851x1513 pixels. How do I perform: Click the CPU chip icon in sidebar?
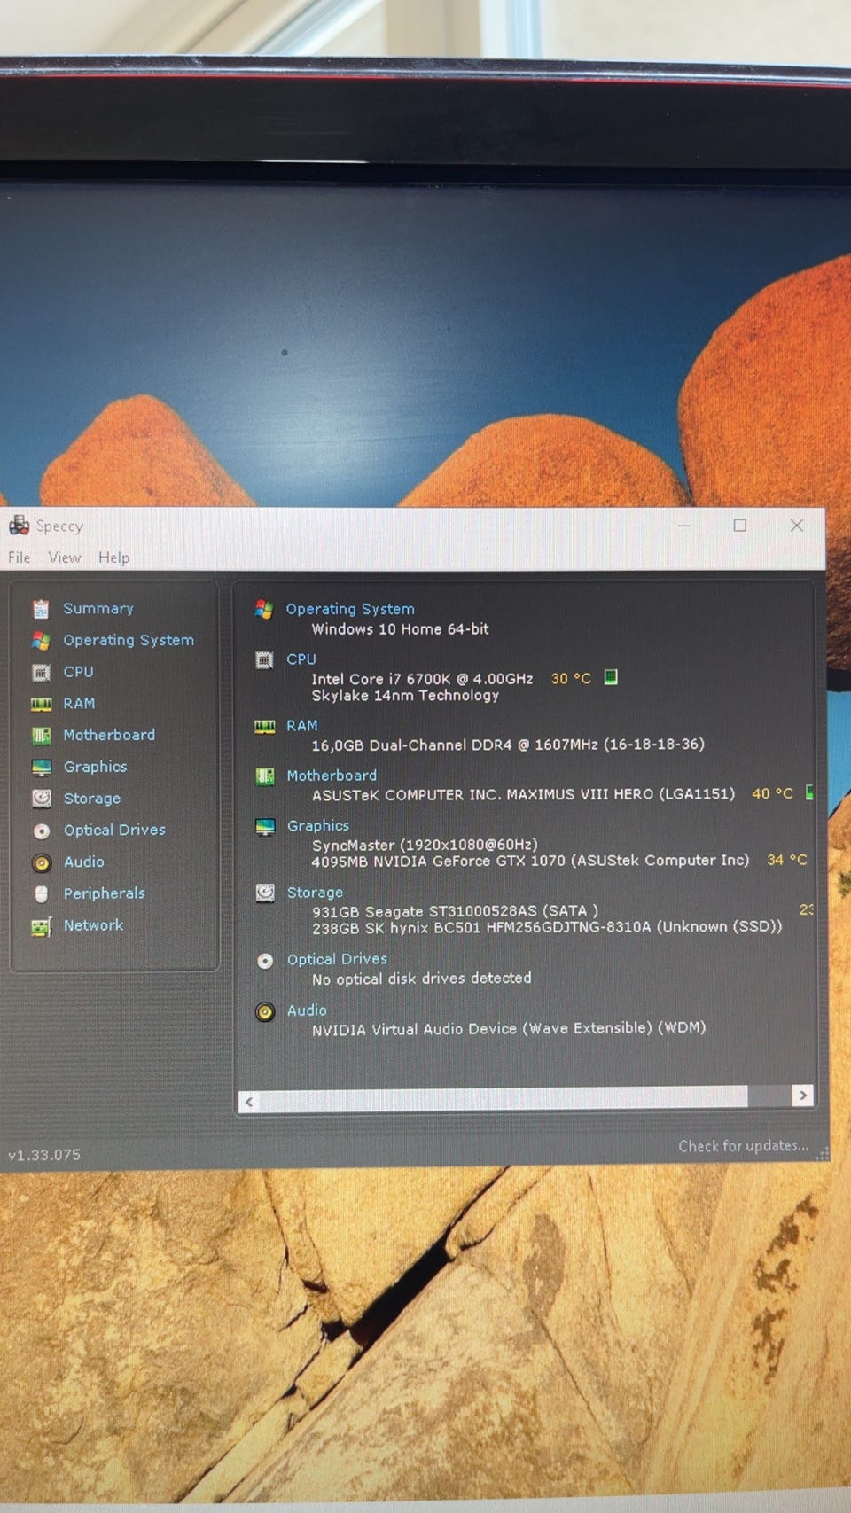41,672
